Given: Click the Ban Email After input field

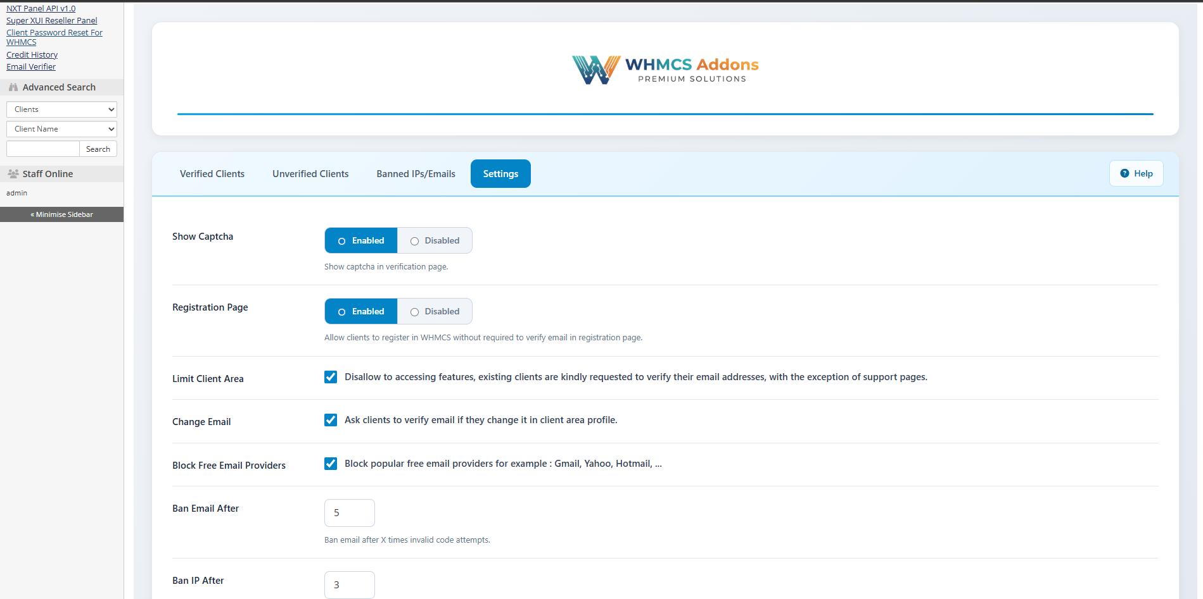Looking at the screenshot, I should (x=349, y=512).
